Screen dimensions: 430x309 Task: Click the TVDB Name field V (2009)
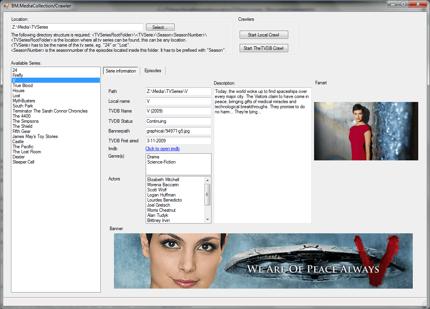point(178,111)
